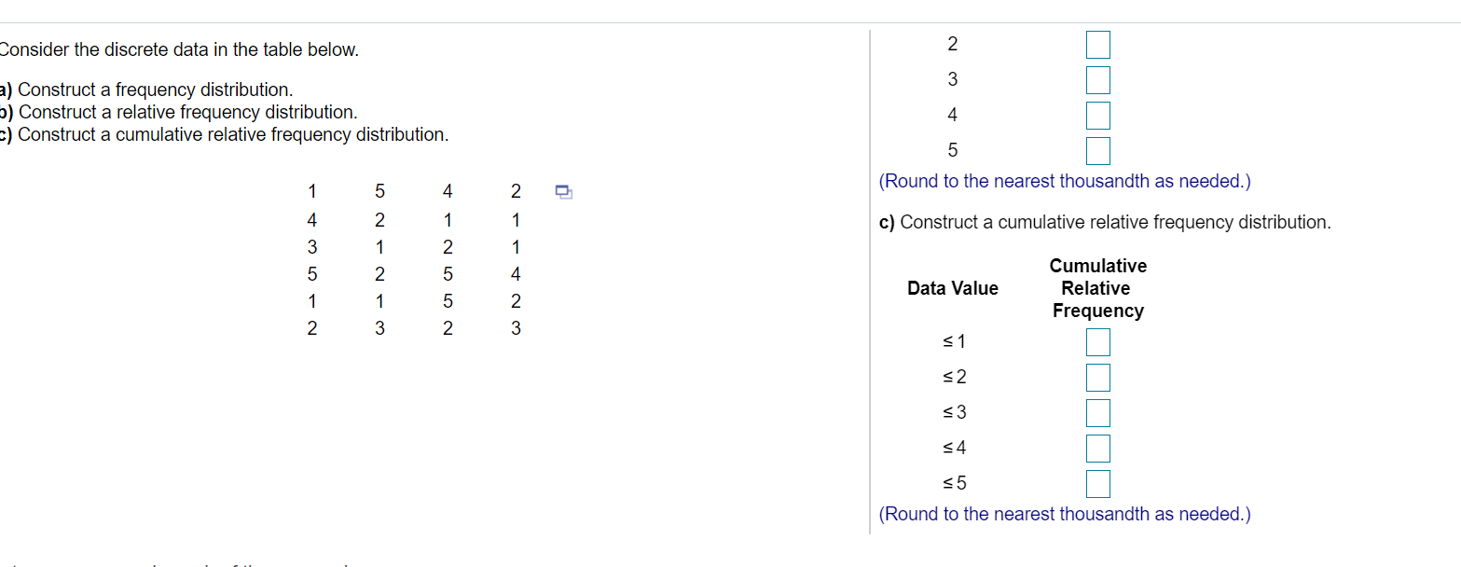Select the cumulative frequency box for ≤5
The width and height of the screenshot is (1461, 567).
tap(1097, 483)
